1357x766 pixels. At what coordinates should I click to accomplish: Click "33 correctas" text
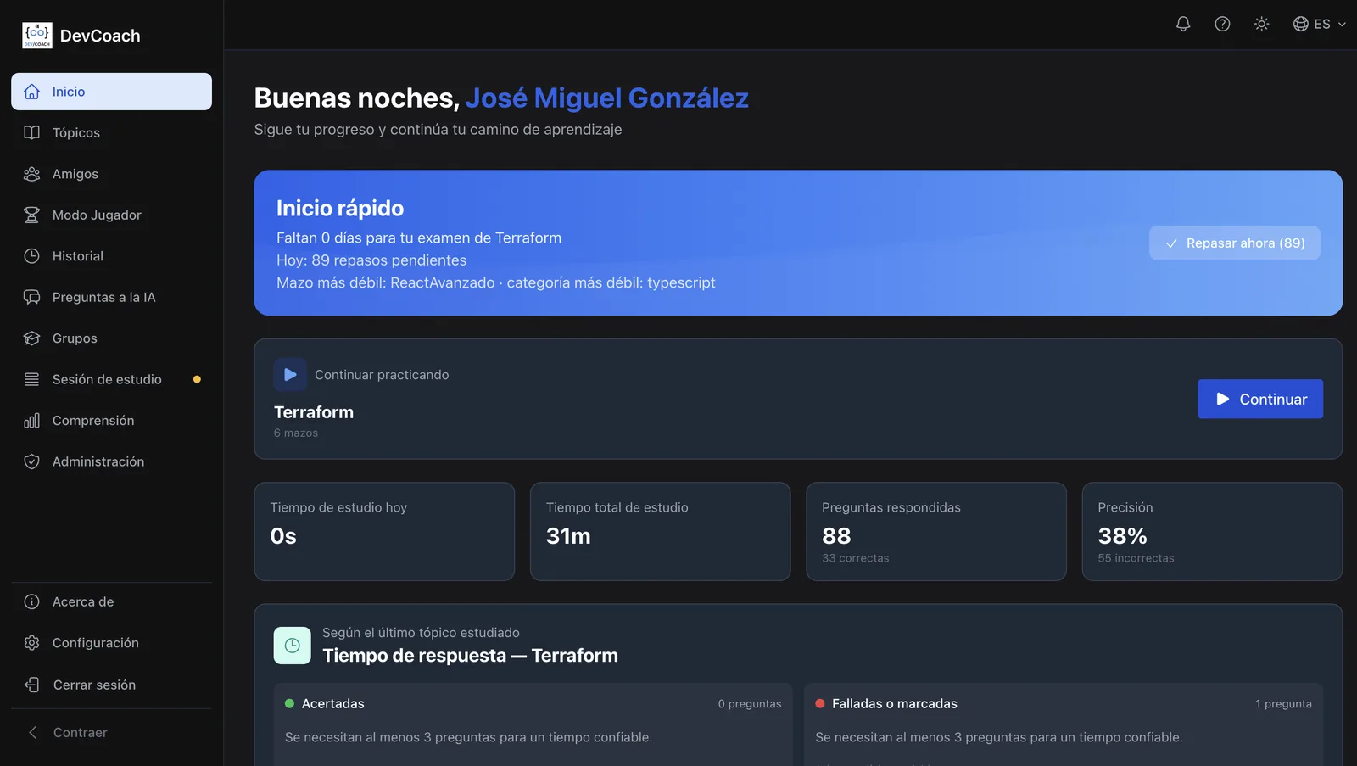[855, 558]
